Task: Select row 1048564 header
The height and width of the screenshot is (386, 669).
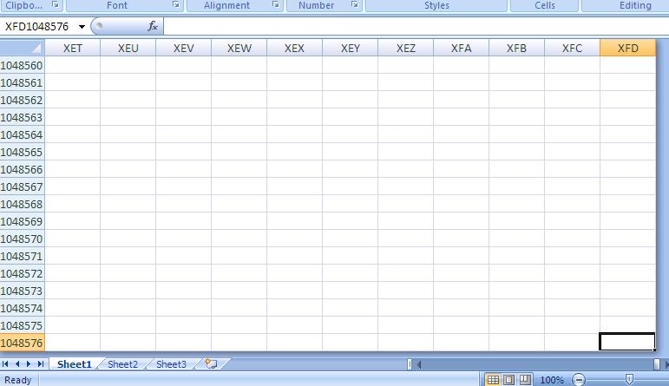Action: click(x=23, y=134)
